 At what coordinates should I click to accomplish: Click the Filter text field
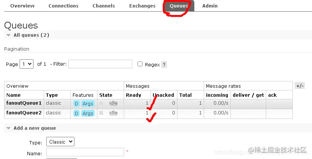click(100, 64)
